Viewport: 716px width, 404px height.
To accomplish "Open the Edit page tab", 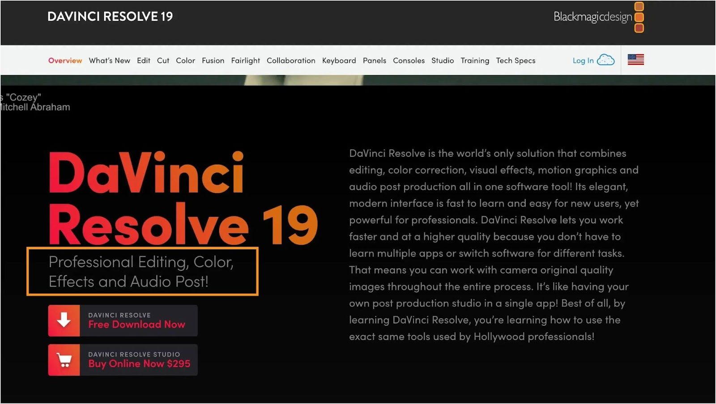I will click(144, 60).
